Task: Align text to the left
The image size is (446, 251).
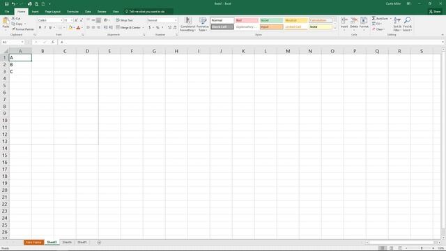Action: pyautogui.click(x=89, y=28)
